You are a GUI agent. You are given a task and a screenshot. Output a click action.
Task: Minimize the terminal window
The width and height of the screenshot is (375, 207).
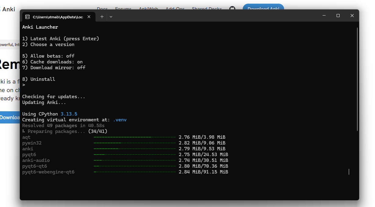324,16
